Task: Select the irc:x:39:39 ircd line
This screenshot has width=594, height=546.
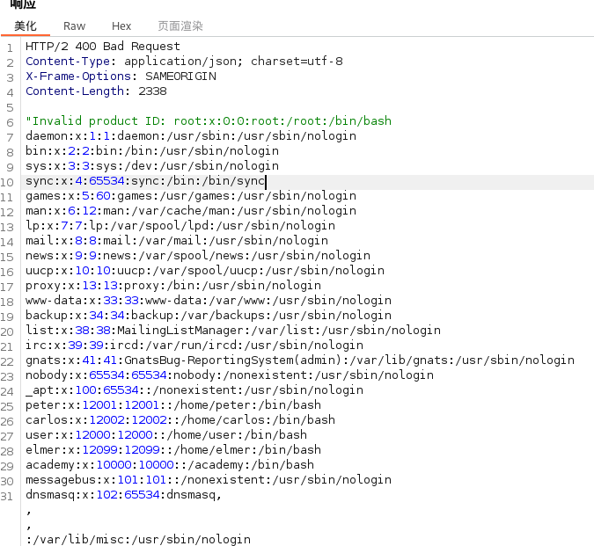Action: pos(194,345)
